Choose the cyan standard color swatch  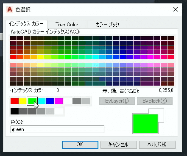pyautogui.click(x=42, y=101)
